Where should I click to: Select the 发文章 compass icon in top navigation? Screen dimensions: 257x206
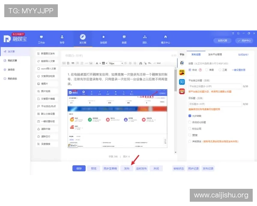(83, 37)
